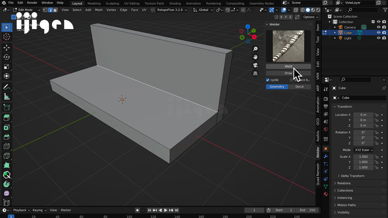Click the play animation button
Screen dimensions: 388x218
pos(165,210)
